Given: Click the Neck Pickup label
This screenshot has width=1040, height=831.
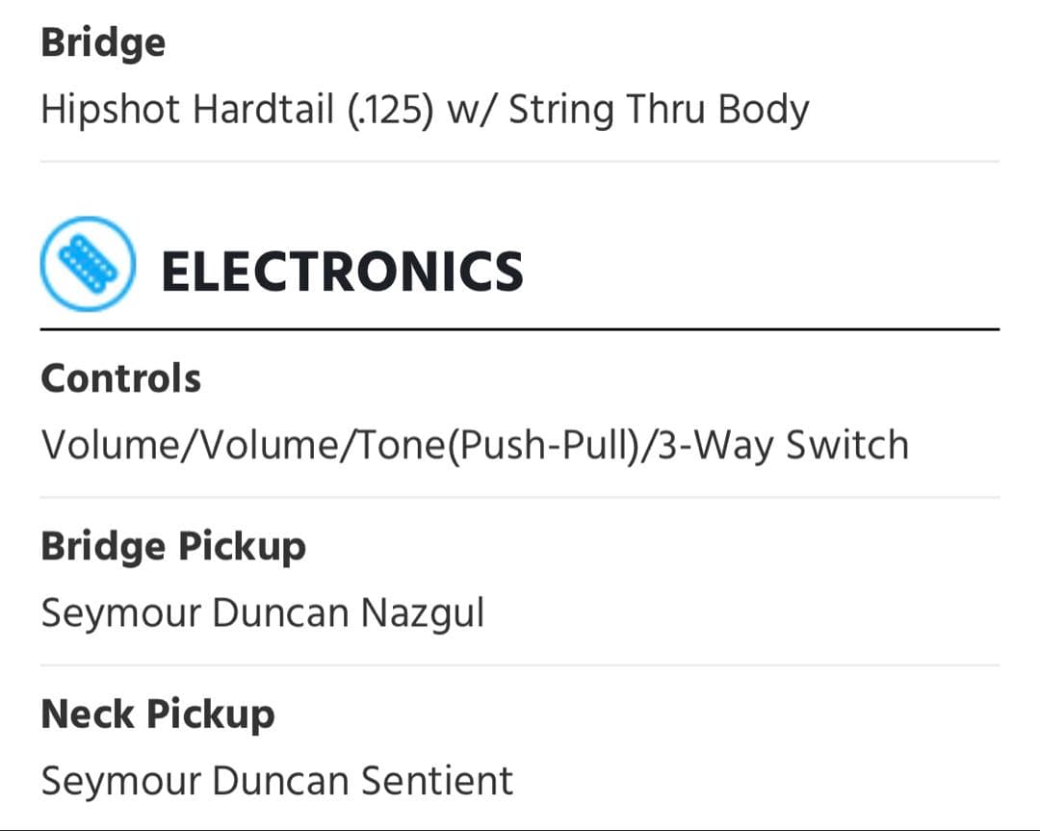Looking at the screenshot, I should click(x=158, y=714).
